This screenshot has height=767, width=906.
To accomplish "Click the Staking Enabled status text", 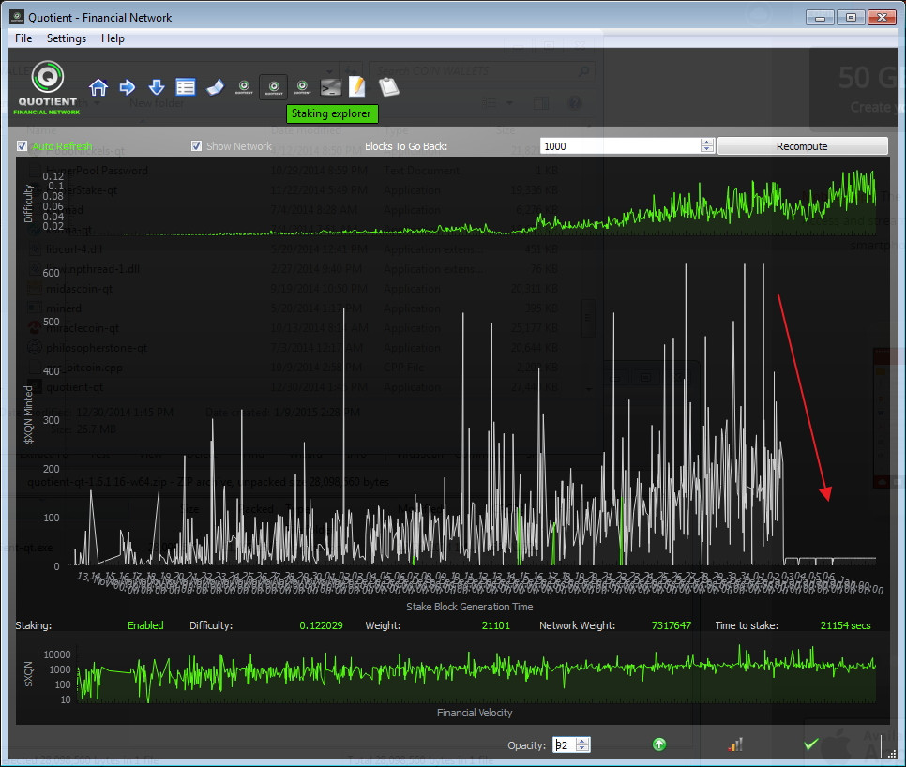I will (145, 625).
